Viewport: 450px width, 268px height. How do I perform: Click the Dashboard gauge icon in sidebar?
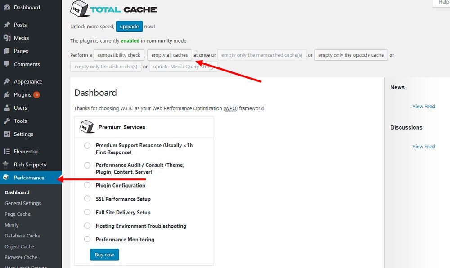pyautogui.click(x=7, y=8)
